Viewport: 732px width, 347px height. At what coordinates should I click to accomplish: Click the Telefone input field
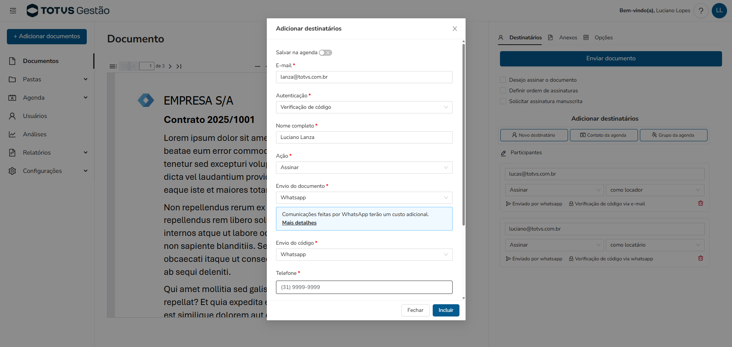pyautogui.click(x=364, y=287)
